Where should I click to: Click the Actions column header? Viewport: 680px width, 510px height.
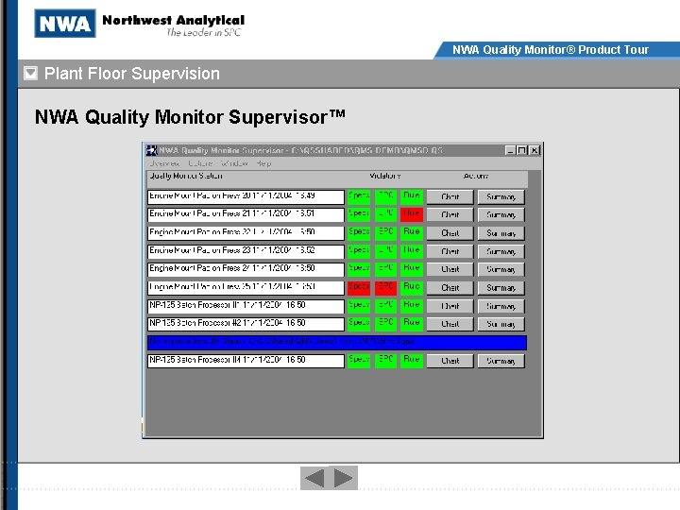pyautogui.click(x=476, y=176)
